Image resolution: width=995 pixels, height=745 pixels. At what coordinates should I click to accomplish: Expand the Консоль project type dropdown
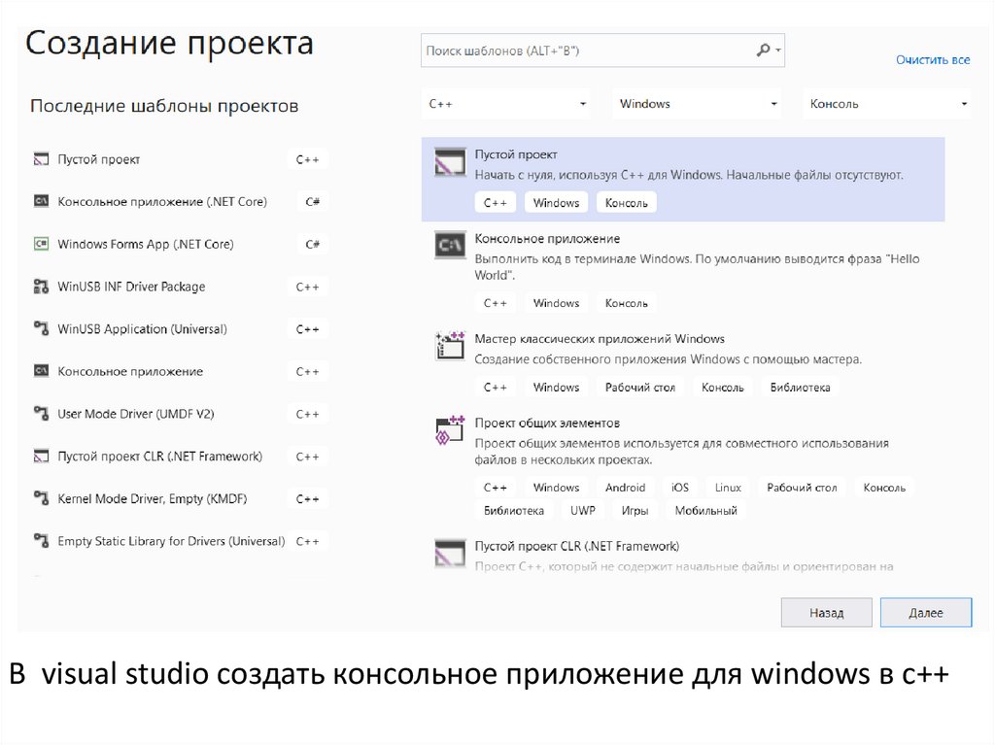(x=888, y=104)
